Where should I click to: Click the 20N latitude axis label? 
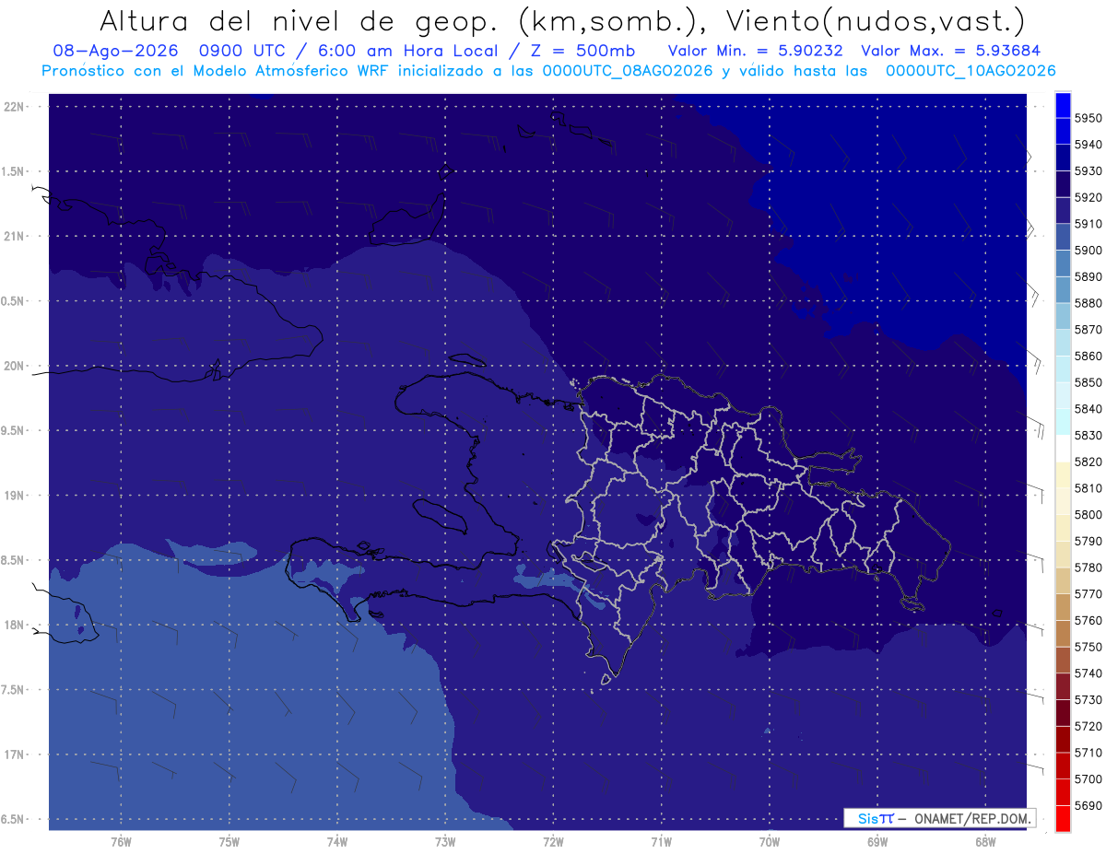pos(16,366)
